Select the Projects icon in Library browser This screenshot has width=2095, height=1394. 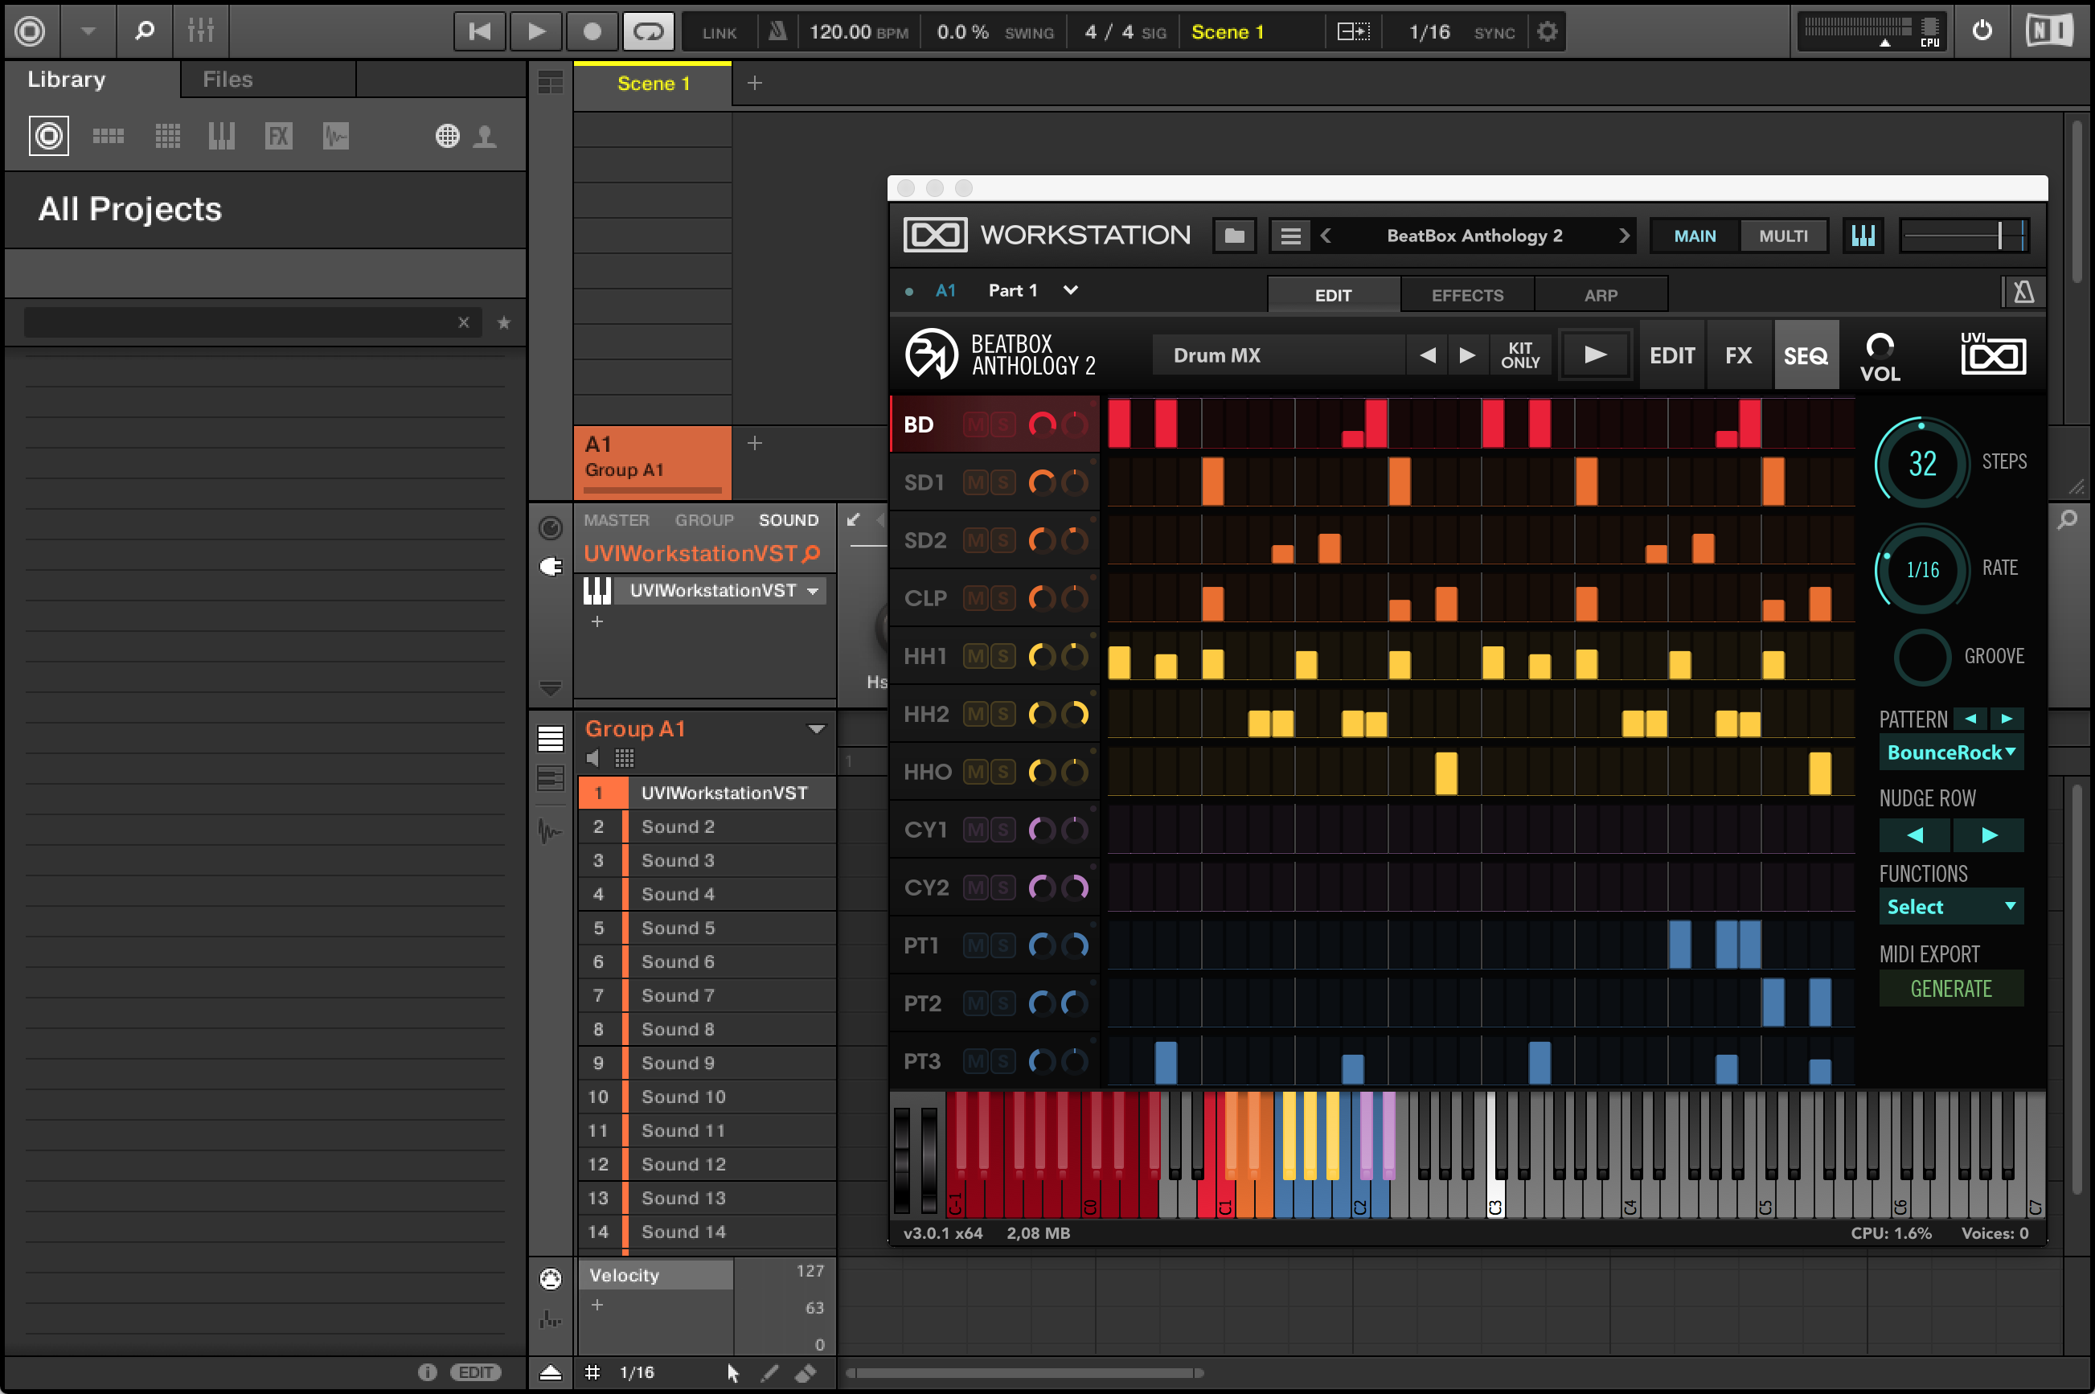[49, 136]
